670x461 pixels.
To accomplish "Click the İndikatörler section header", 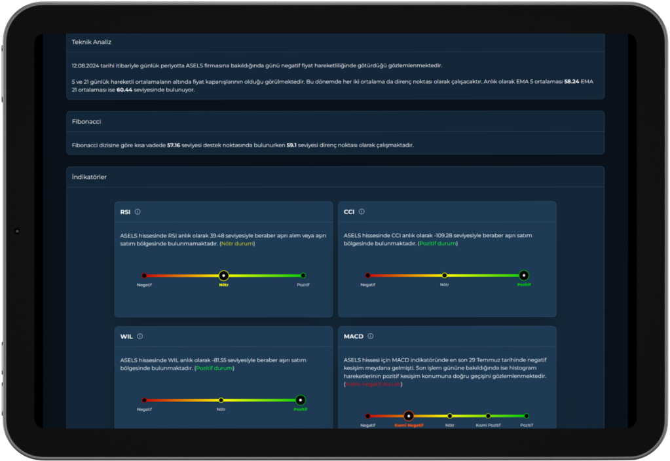I will pyautogui.click(x=89, y=177).
